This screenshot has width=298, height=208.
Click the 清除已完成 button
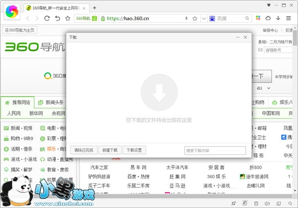click(x=83, y=150)
